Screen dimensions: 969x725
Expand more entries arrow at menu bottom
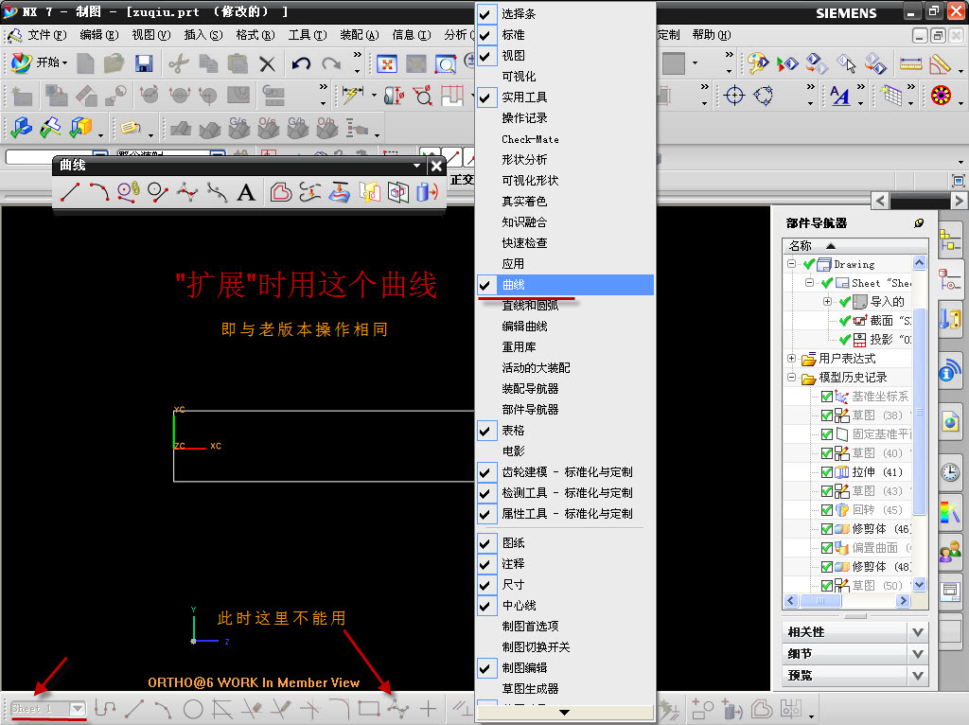(564, 713)
